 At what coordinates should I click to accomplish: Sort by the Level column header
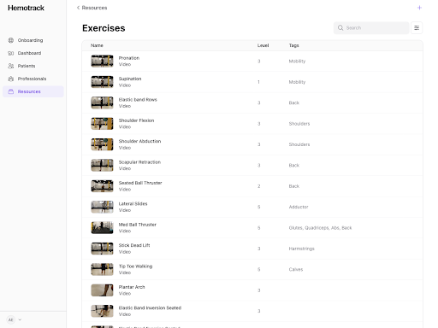click(x=263, y=45)
